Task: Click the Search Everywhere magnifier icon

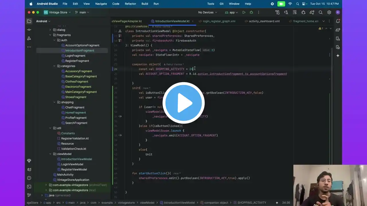Action: [321, 12]
